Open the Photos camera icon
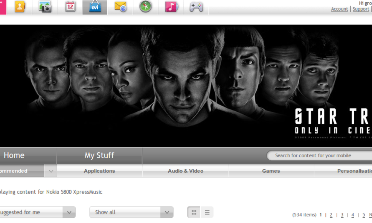 (x=45, y=7)
